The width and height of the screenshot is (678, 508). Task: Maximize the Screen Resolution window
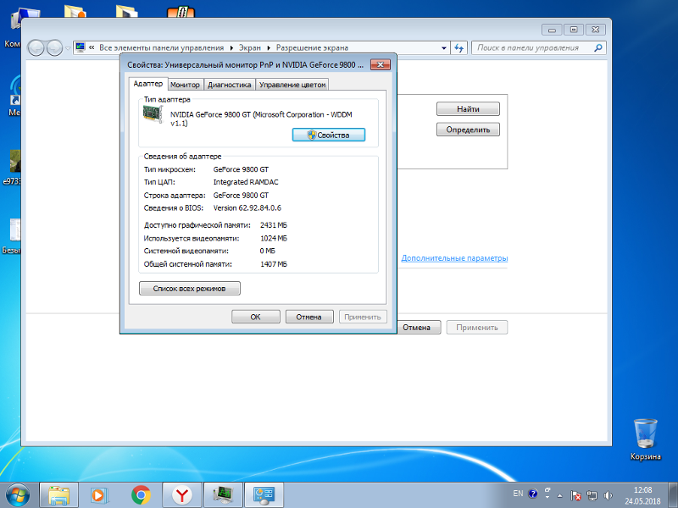click(574, 30)
